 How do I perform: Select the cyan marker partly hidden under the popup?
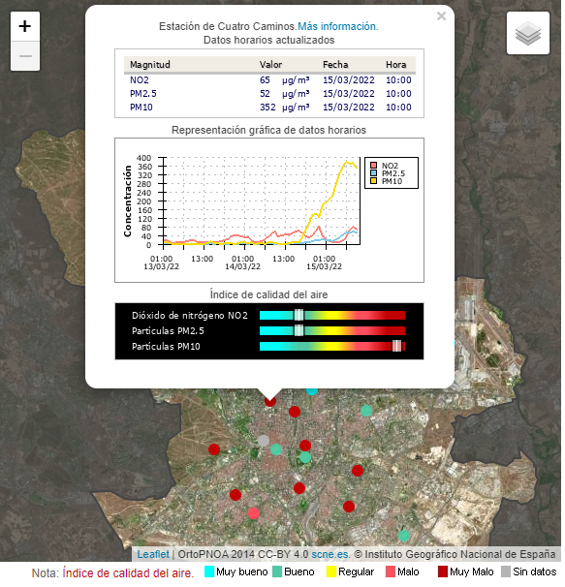pos(312,390)
